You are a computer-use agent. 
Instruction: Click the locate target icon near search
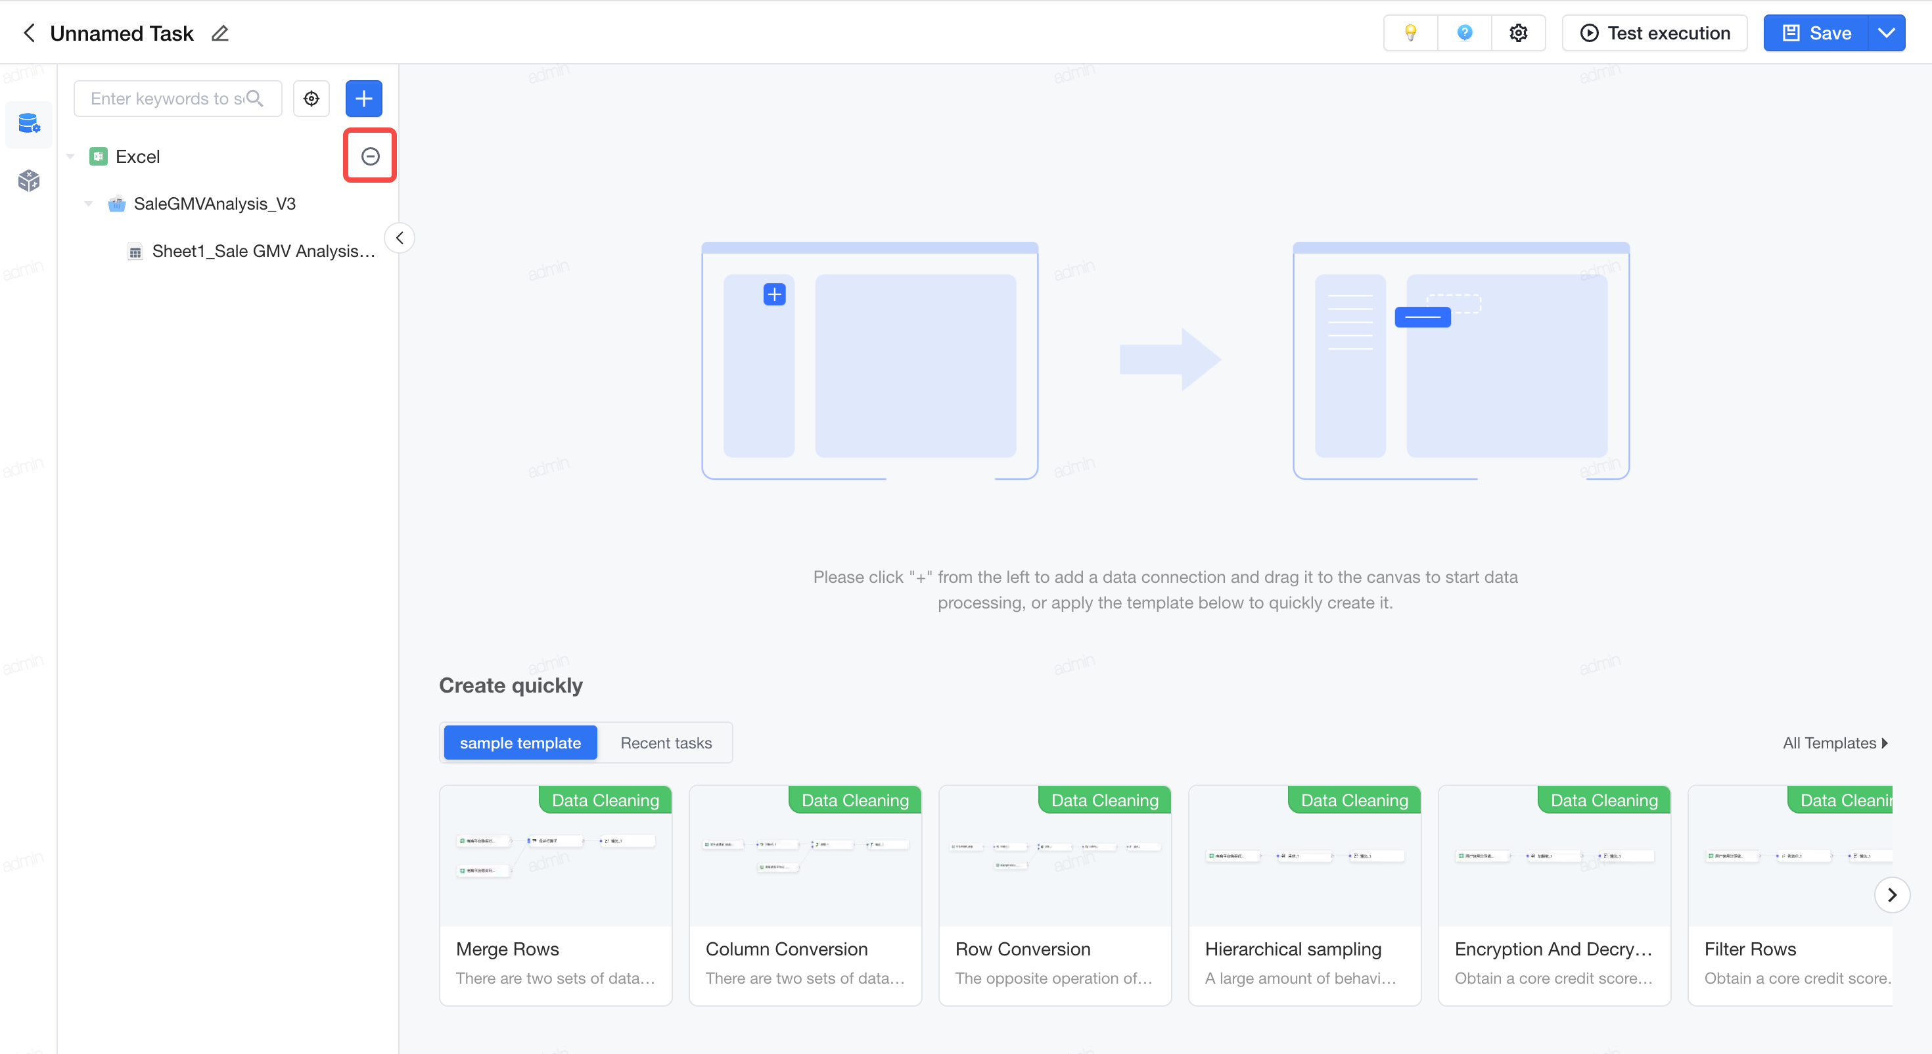point(311,99)
